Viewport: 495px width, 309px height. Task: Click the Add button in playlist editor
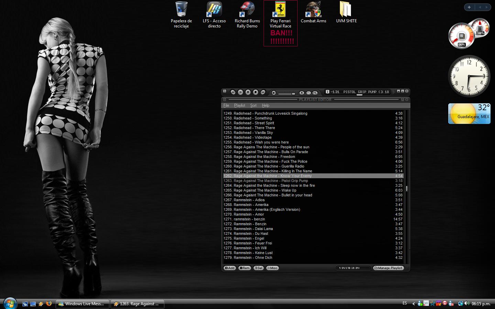(230, 268)
